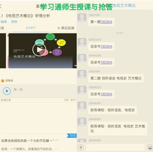Select the dark slide thumbnail at left edge
Viewport: 153px width, 152px height.
(3, 51)
